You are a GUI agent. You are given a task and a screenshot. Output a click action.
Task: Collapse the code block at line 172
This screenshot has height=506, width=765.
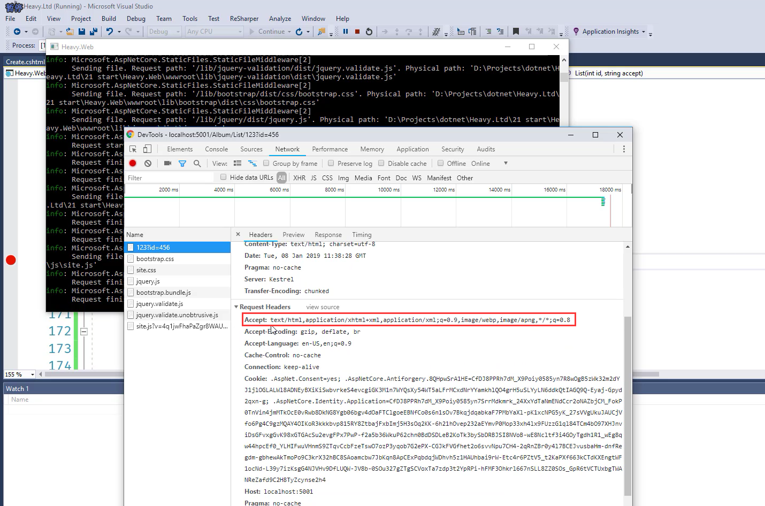tap(83, 332)
